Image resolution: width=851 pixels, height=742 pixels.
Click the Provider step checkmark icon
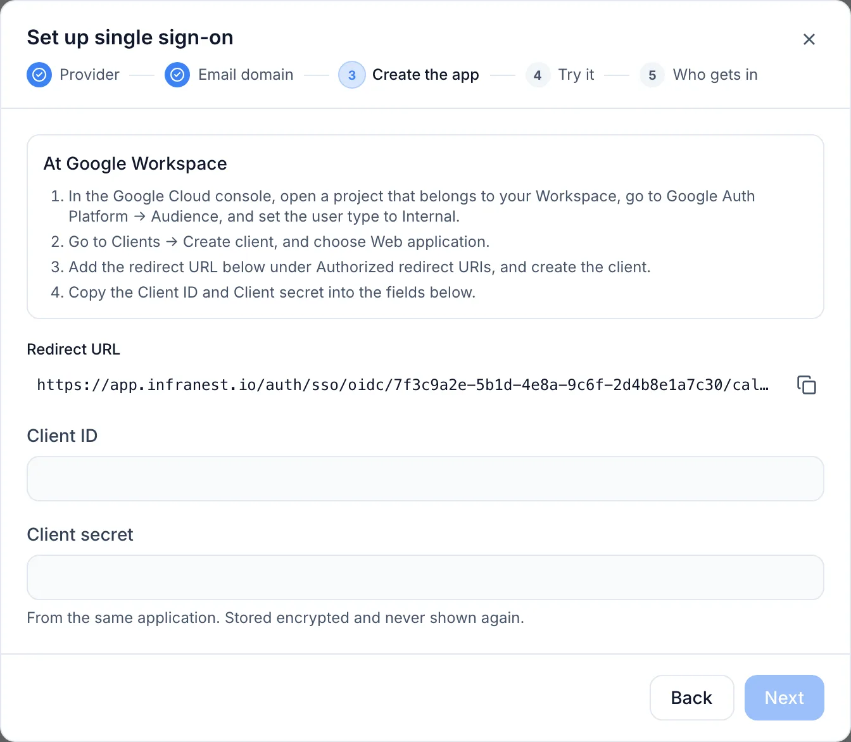39,75
